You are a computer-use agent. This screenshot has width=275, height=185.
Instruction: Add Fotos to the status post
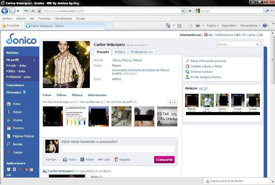tap(70, 159)
